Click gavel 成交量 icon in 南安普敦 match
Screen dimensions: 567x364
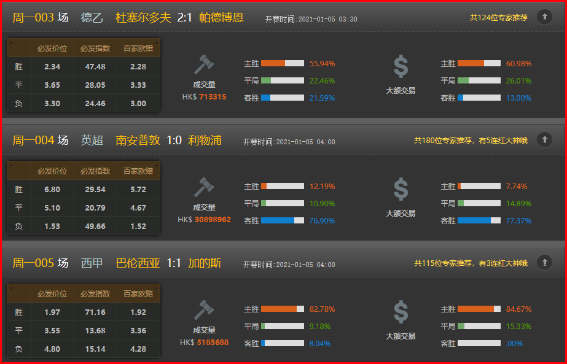[204, 188]
